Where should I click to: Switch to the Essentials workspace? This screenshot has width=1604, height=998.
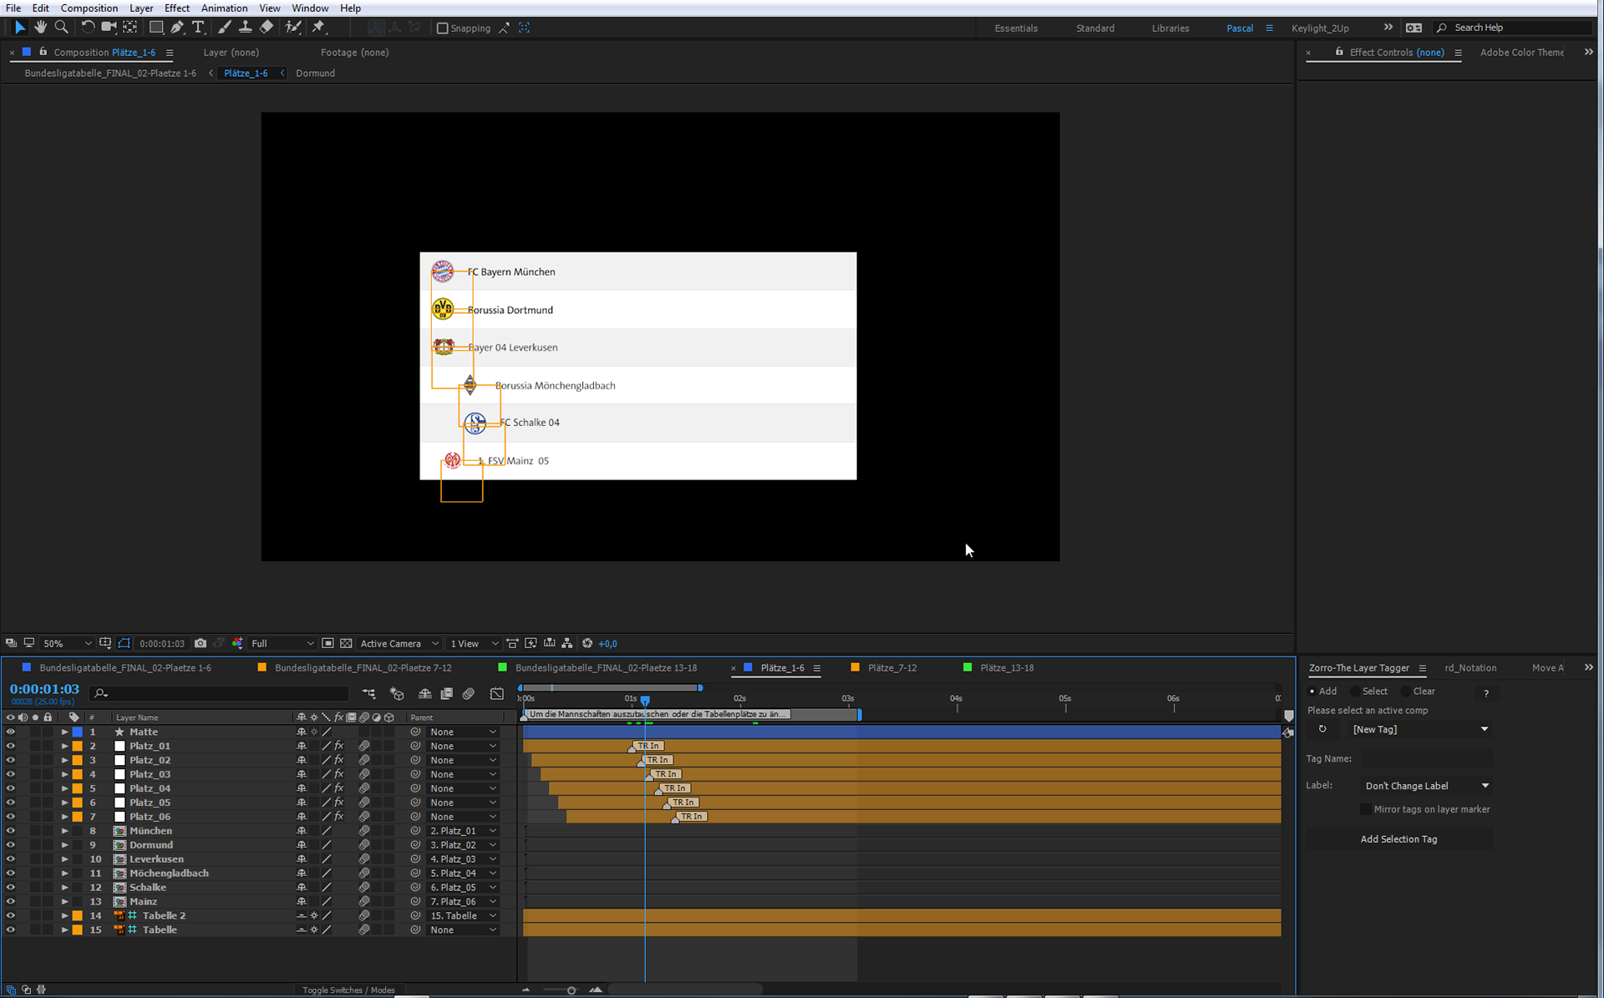coord(1016,28)
